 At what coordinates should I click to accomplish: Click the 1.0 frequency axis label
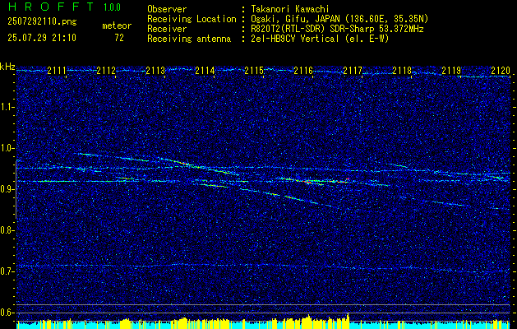[7, 148]
